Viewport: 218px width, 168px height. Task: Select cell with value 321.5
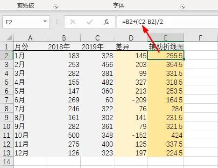(166, 127)
